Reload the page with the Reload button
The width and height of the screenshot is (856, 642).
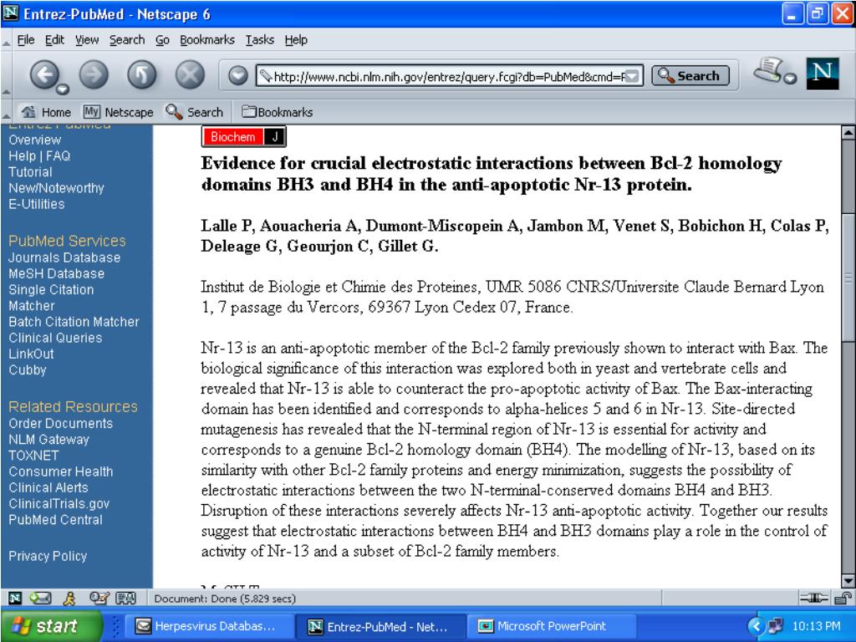point(141,74)
